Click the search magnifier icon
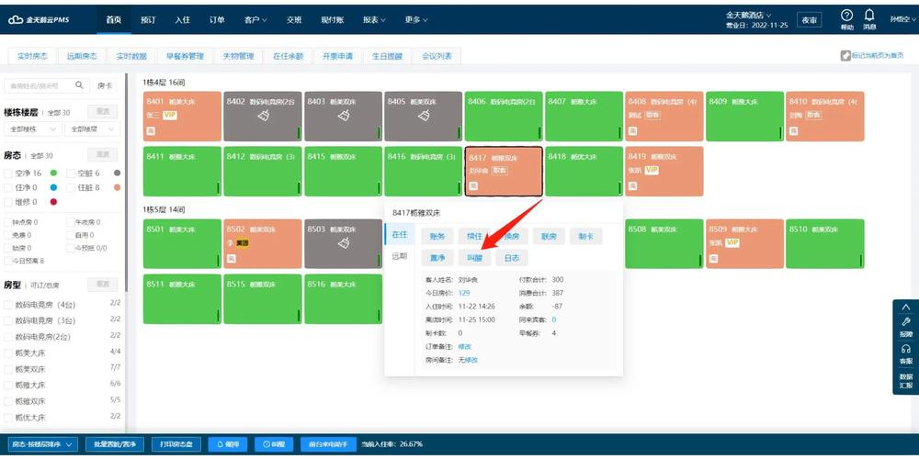Viewport: 919px width, 459px height. coord(80,85)
